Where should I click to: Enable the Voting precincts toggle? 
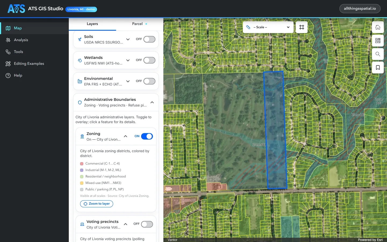pyautogui.click(x=147, y=224)
